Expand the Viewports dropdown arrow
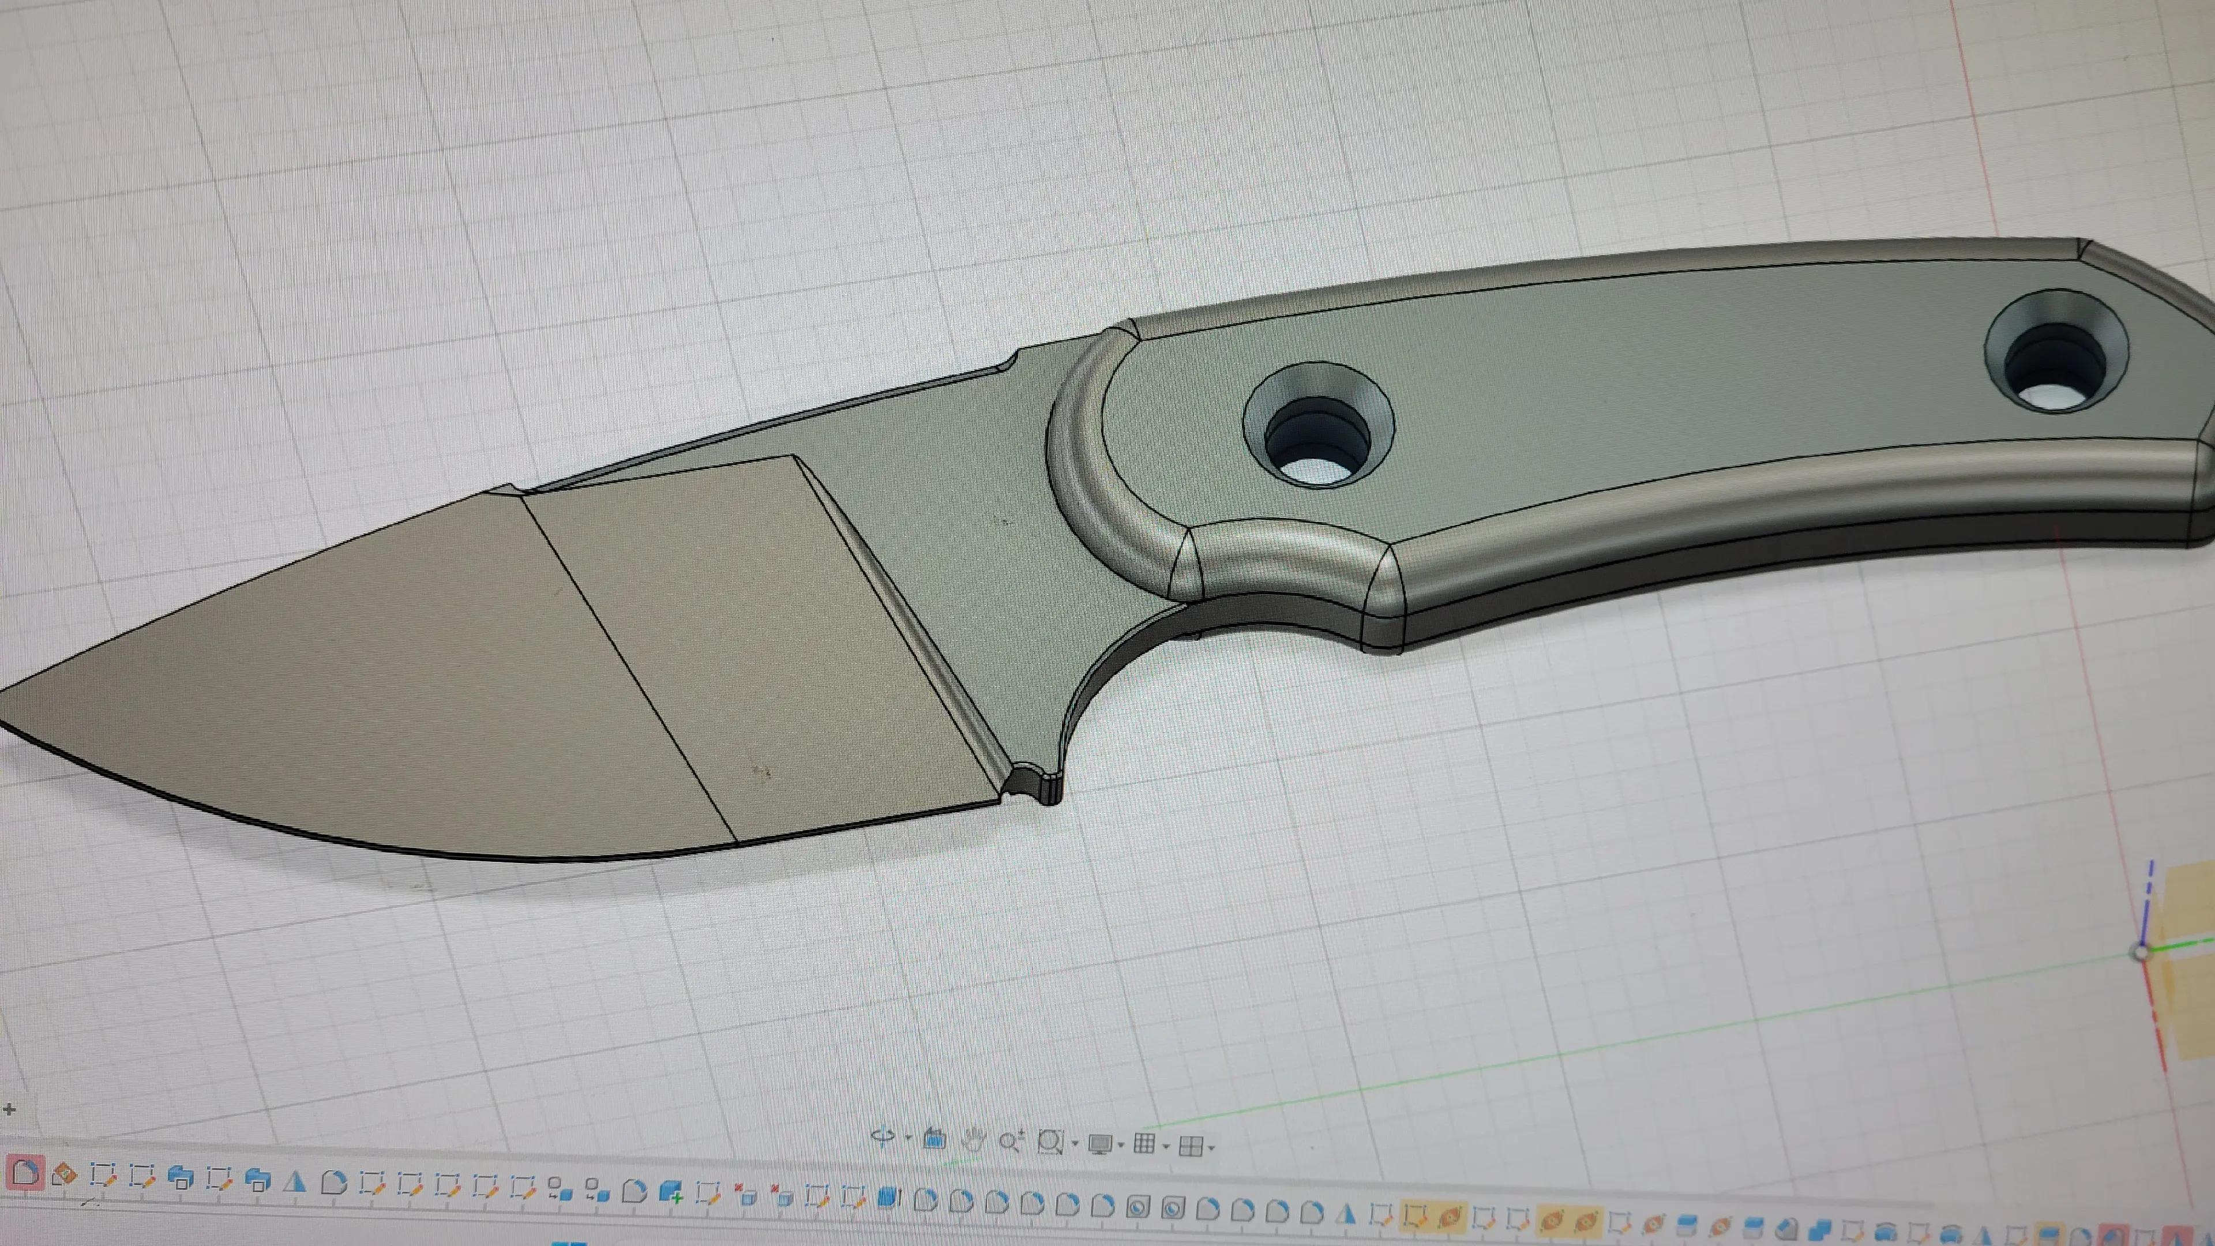Screen dimensions: 2215x1246 point(1211,1147)
